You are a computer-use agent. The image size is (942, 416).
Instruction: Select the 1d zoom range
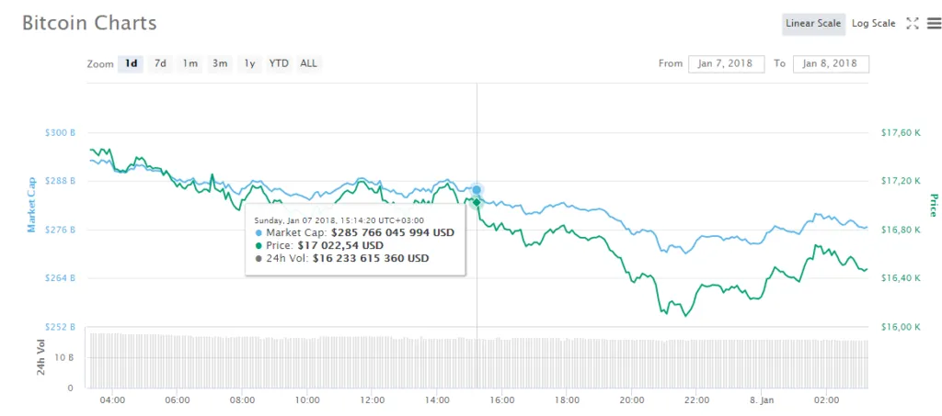coord(131,63)
